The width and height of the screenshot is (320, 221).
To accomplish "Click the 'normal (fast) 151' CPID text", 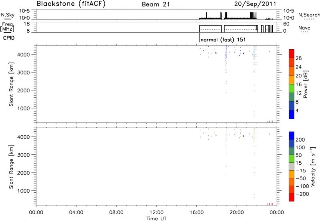I will click(x=223, y=39).
